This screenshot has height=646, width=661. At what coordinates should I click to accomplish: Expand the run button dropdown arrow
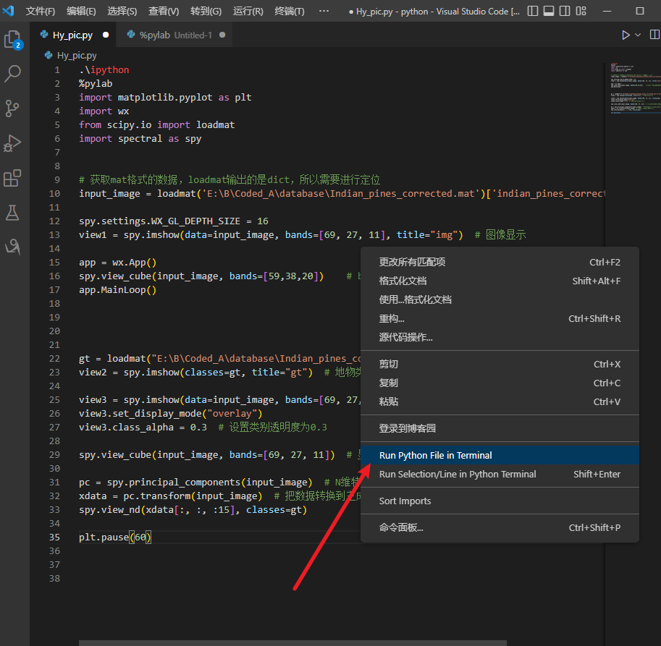coord(638,35)
